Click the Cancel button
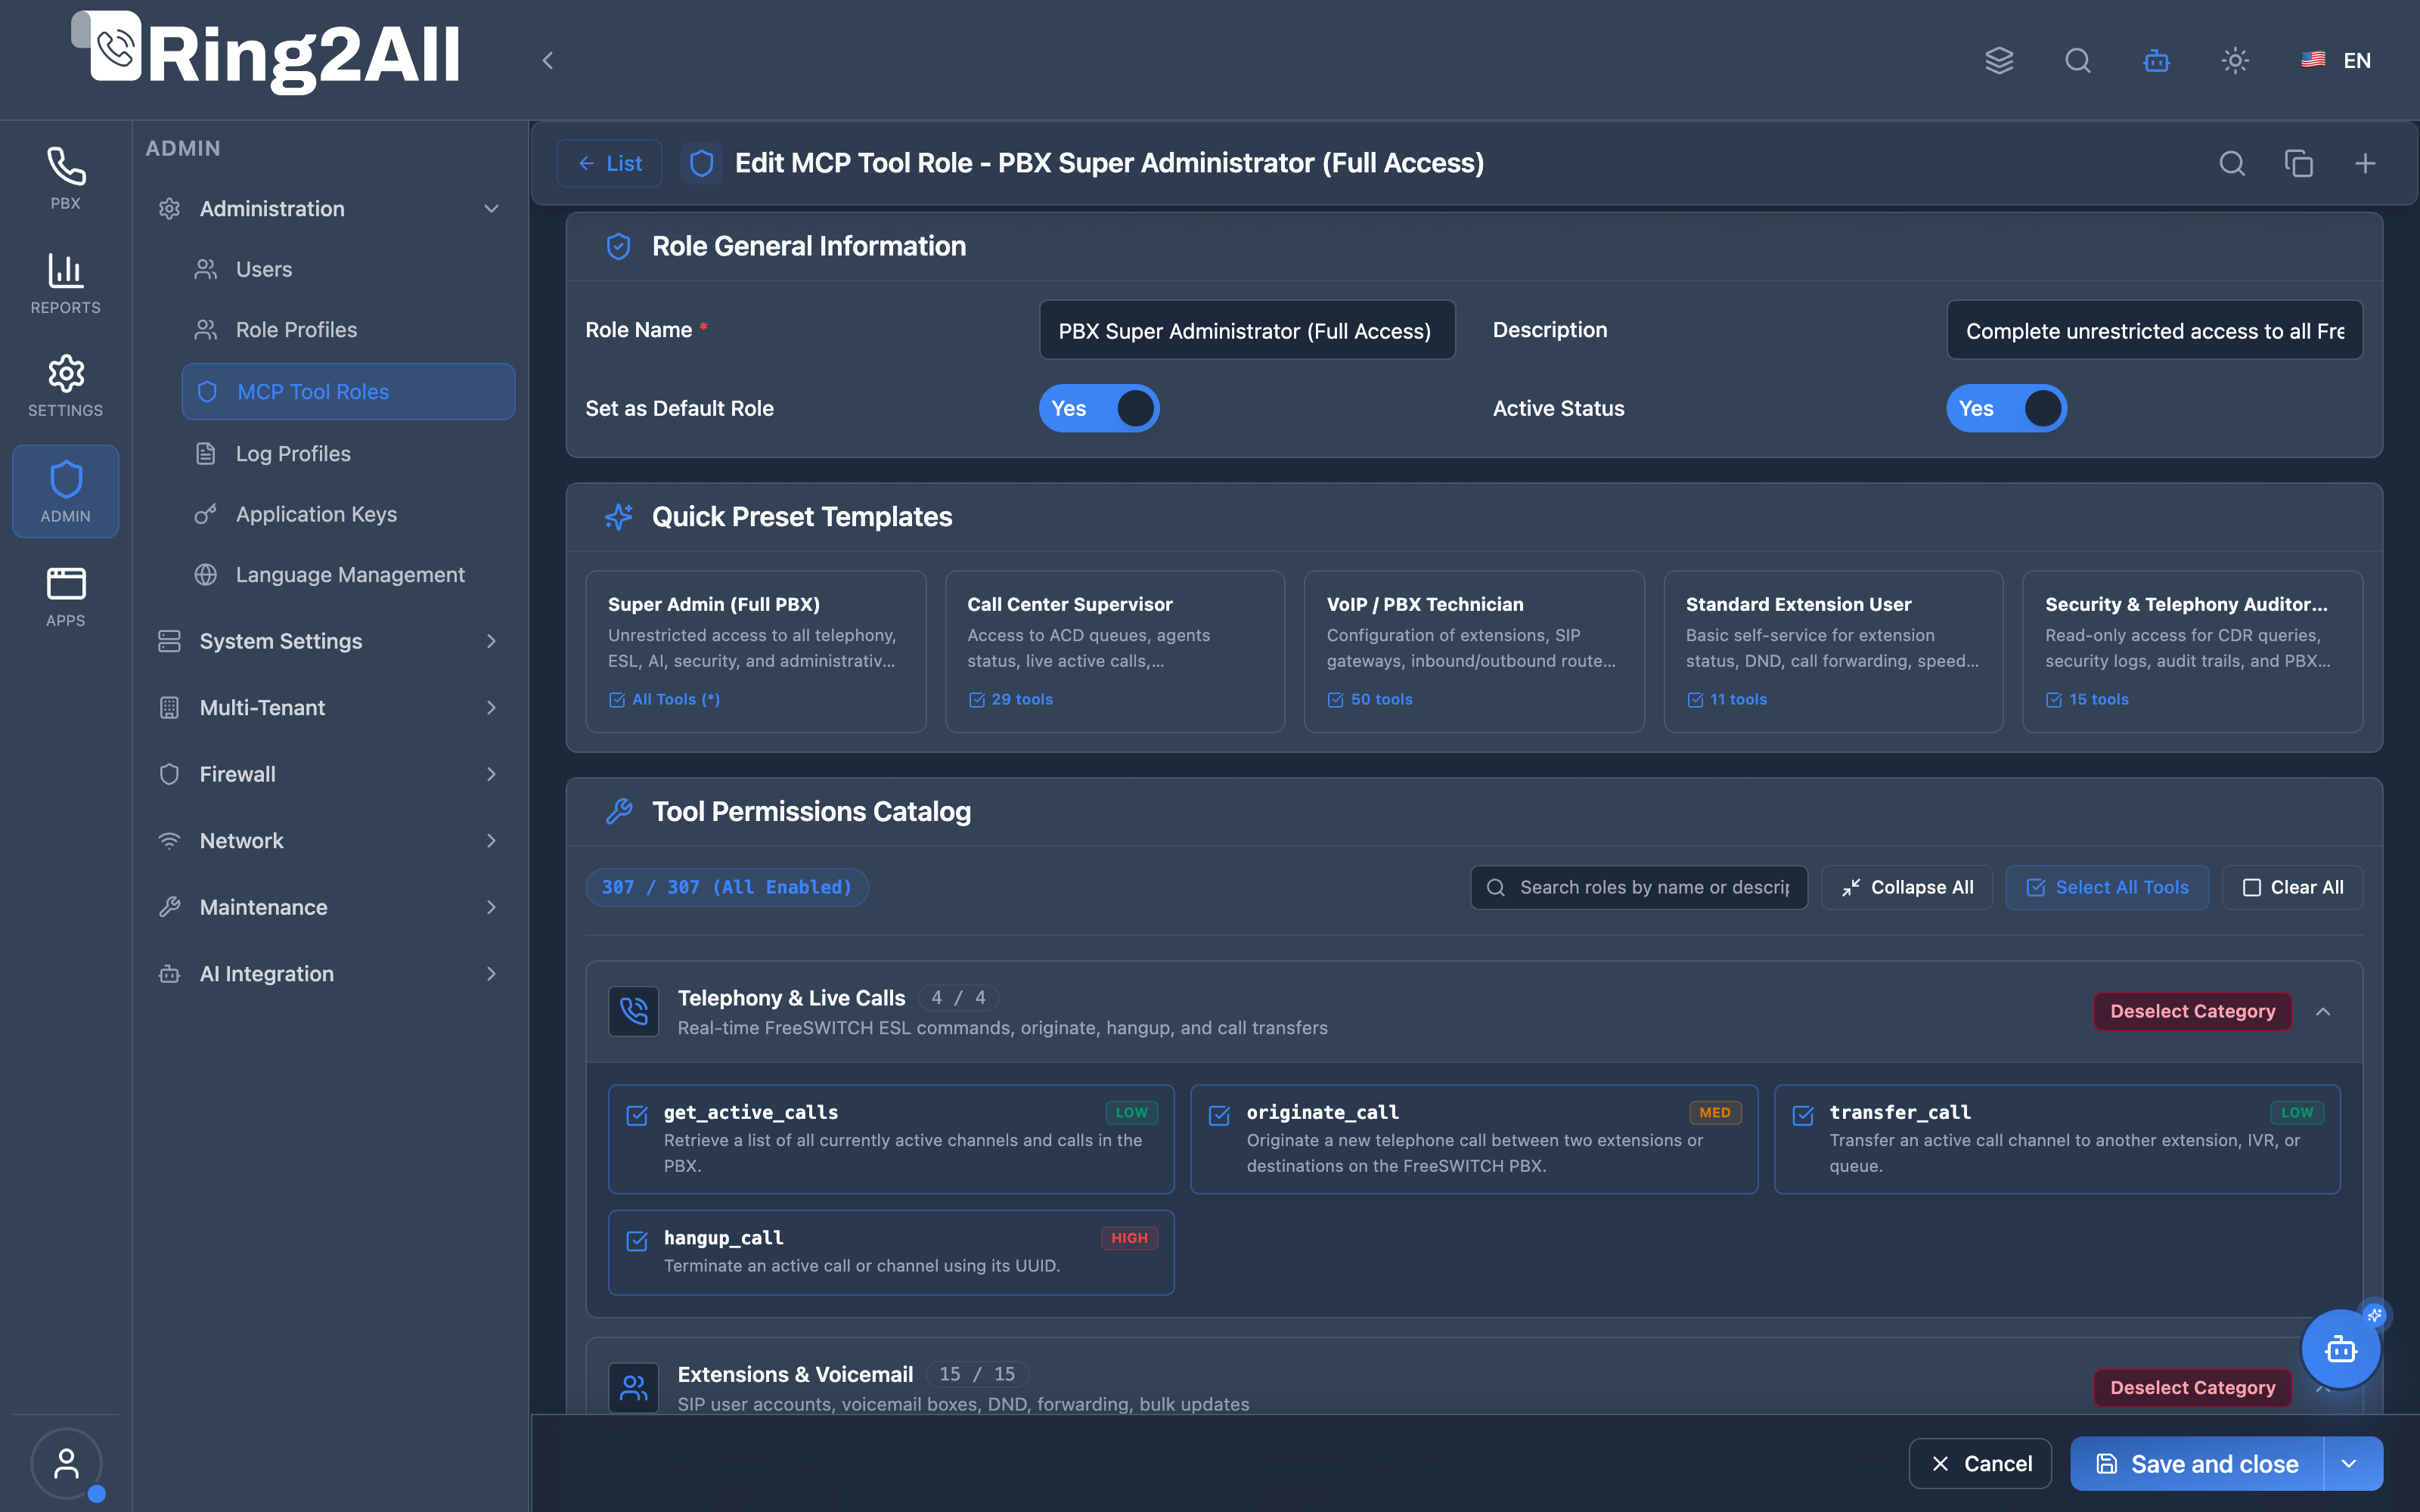The image size is (2420, 1512). [x=1980, y=1464]
